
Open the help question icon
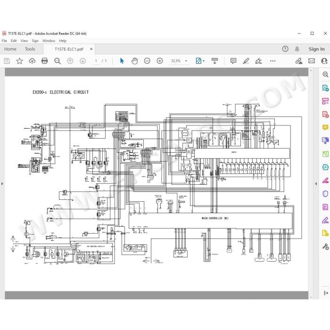click(x=285, y=49)
